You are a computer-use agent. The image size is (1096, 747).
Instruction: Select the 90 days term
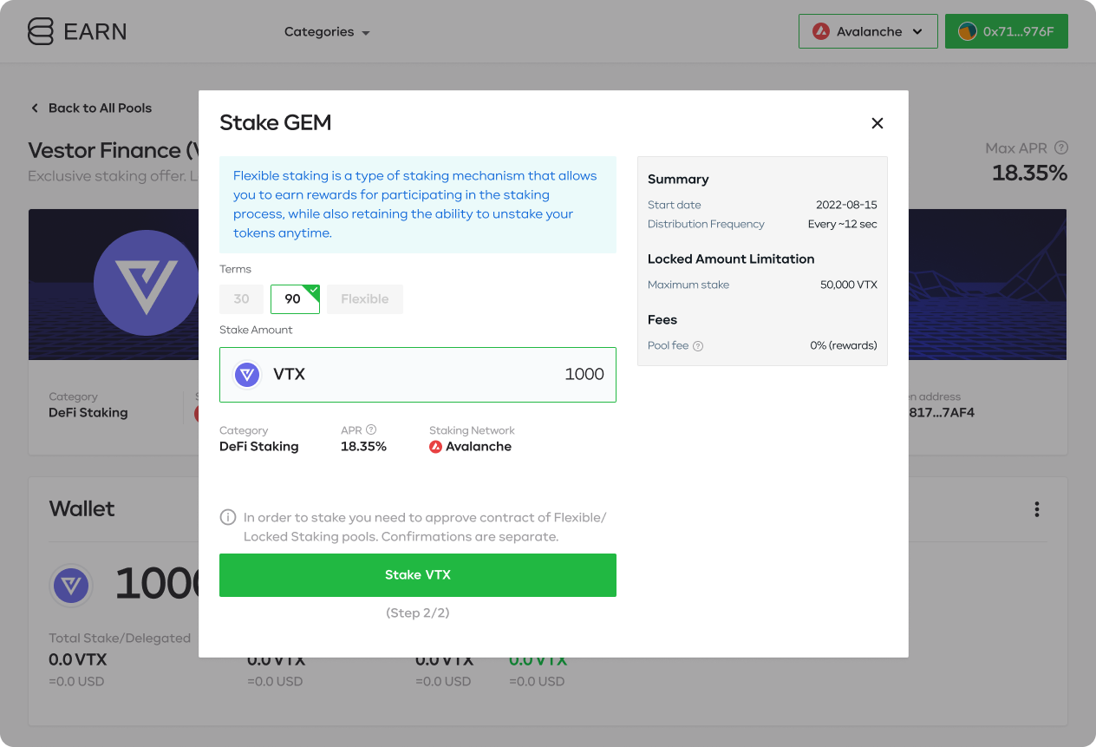pyautogui.click(x=295, y=299)
